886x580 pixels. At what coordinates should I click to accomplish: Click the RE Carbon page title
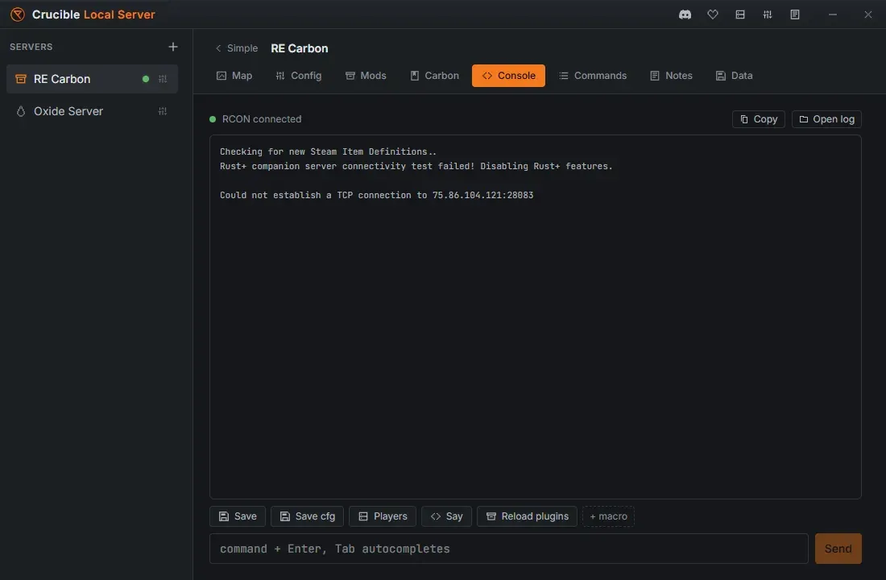coord(300,48)
